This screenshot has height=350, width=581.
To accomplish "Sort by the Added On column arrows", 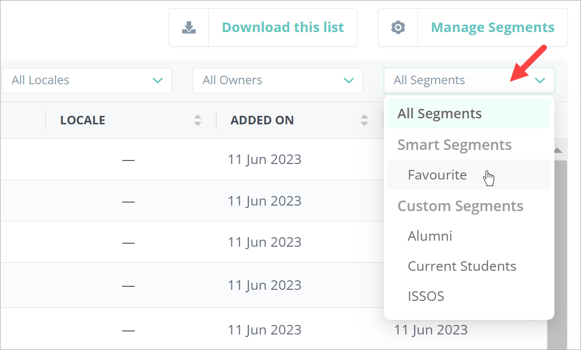I will pos(364,120).
